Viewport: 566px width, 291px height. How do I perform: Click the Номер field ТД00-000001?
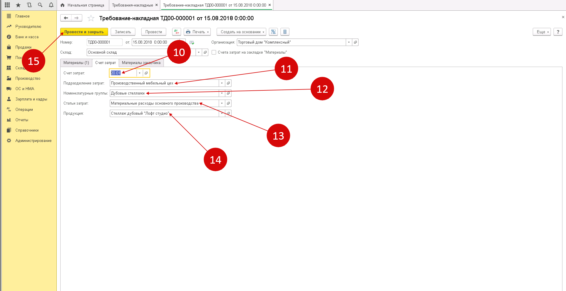coord(104,42)
